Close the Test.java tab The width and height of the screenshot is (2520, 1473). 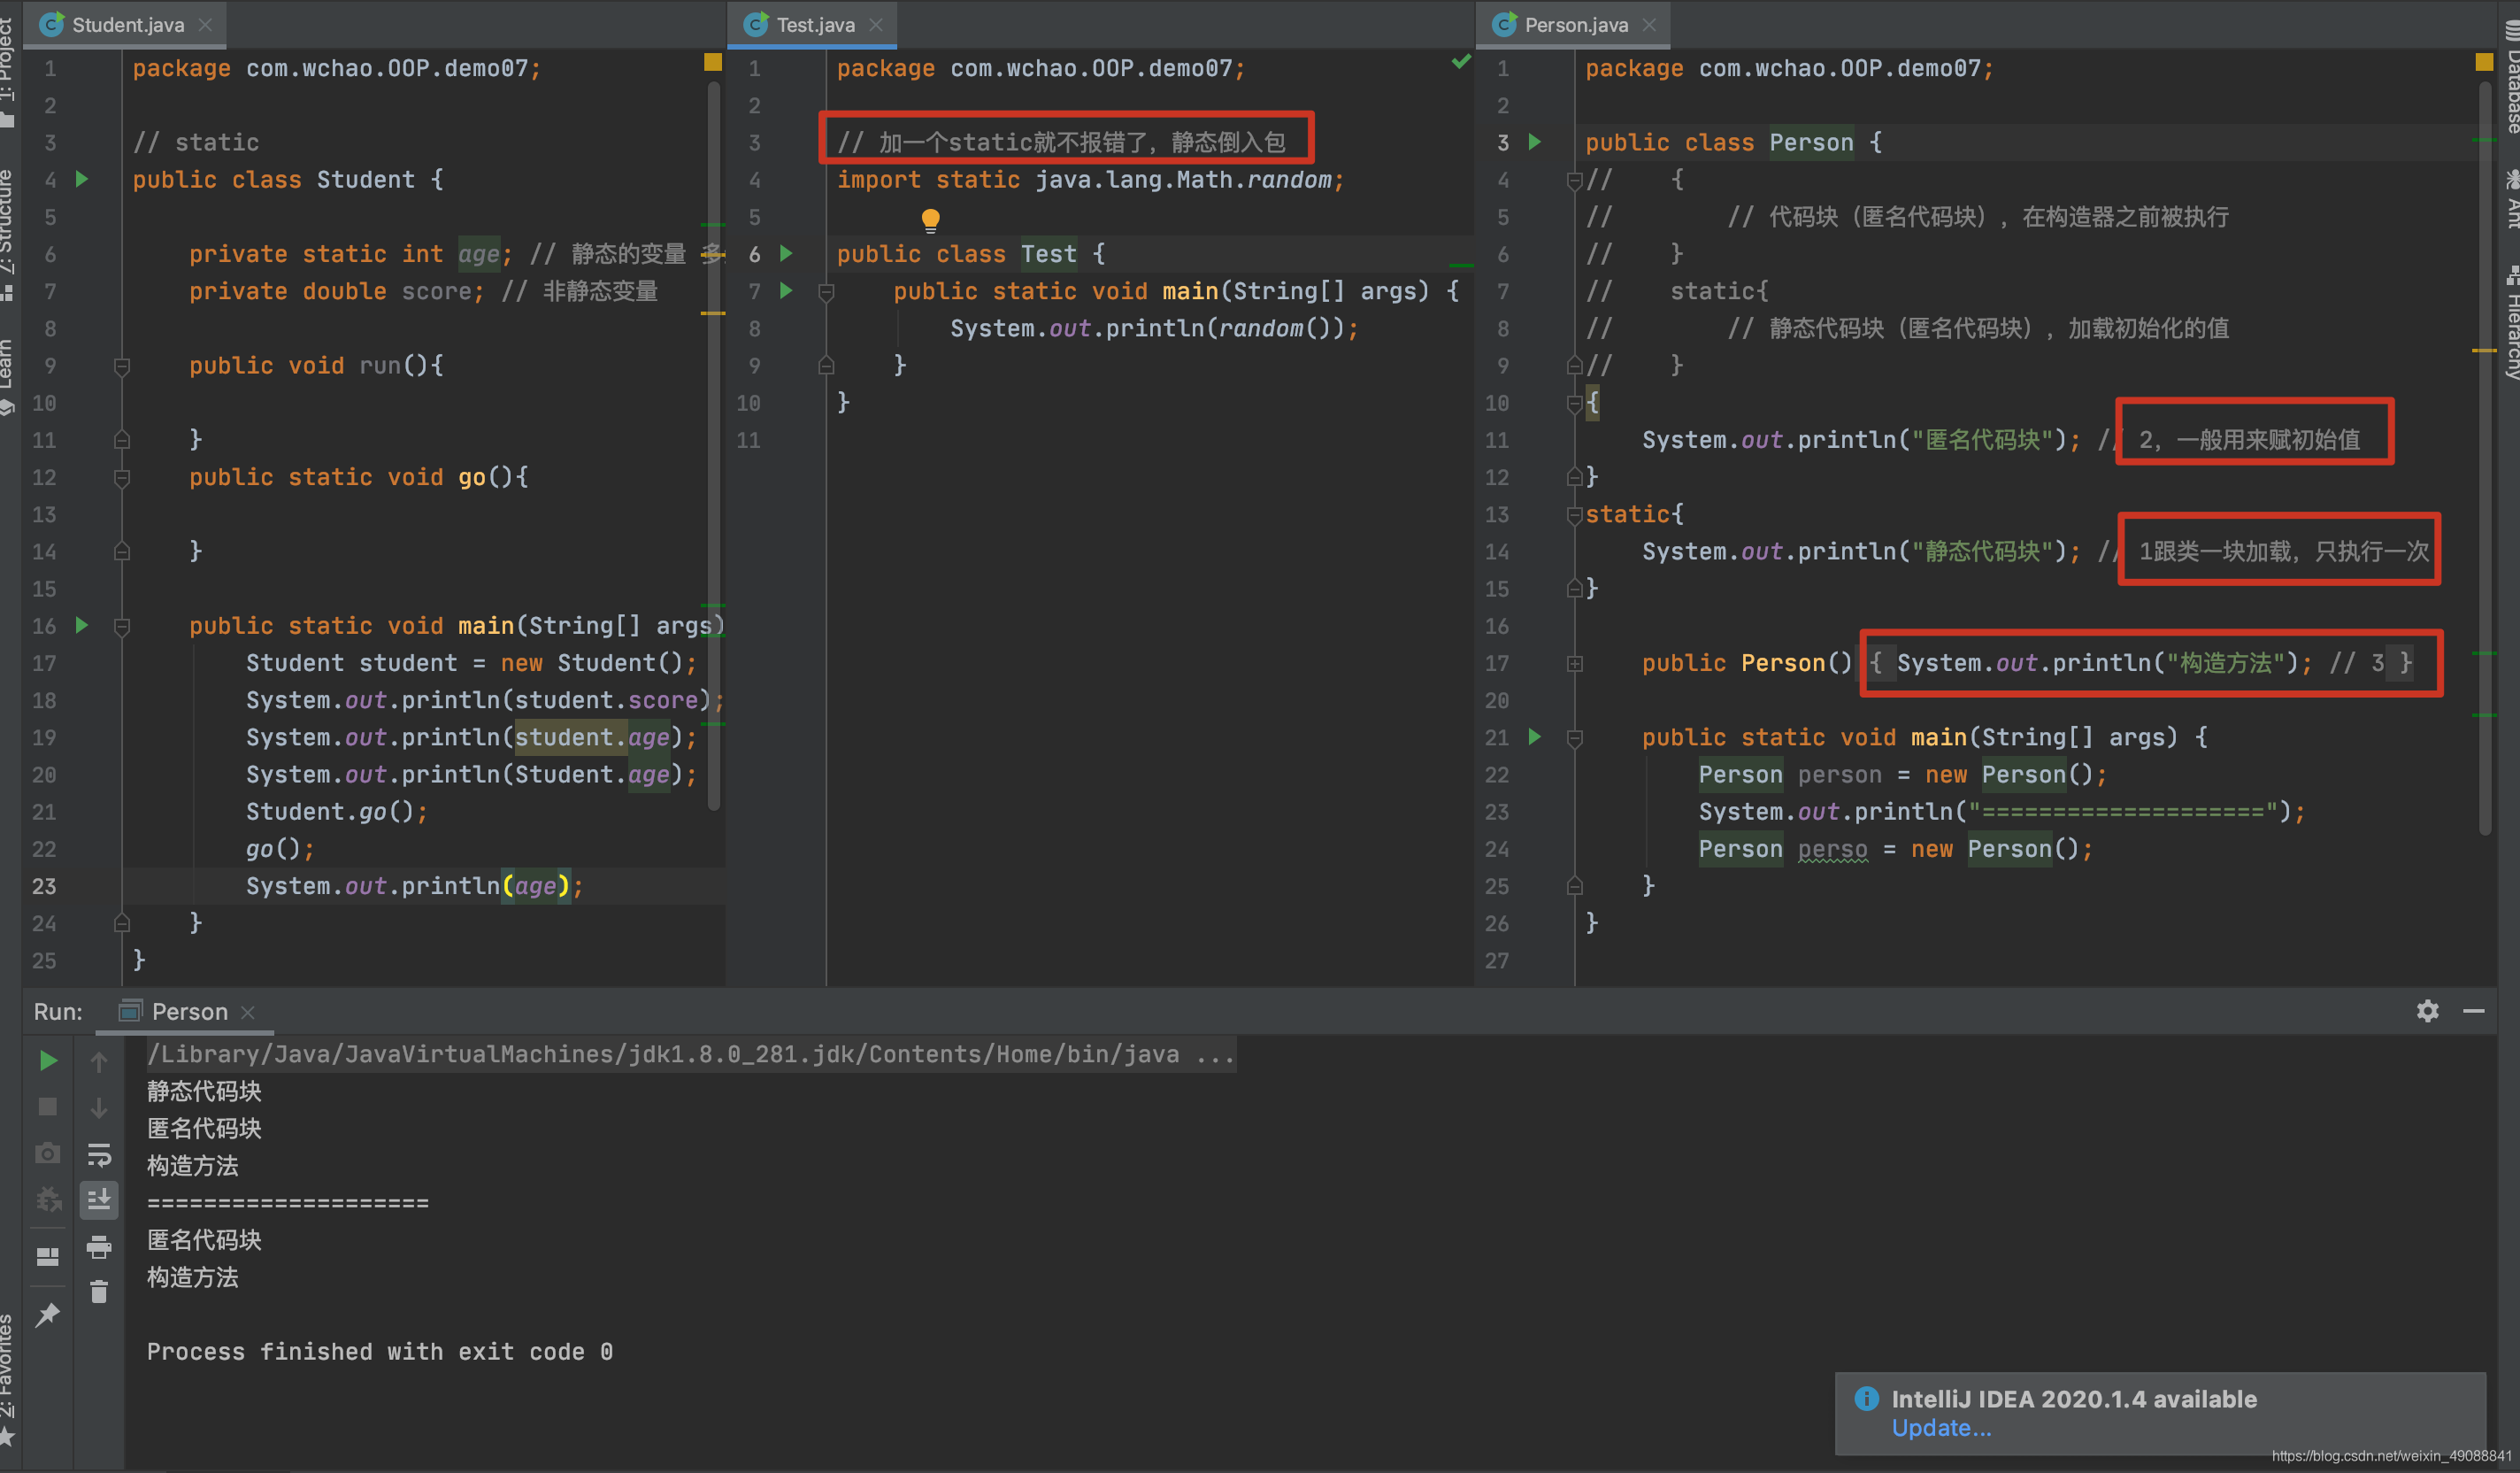876,25
